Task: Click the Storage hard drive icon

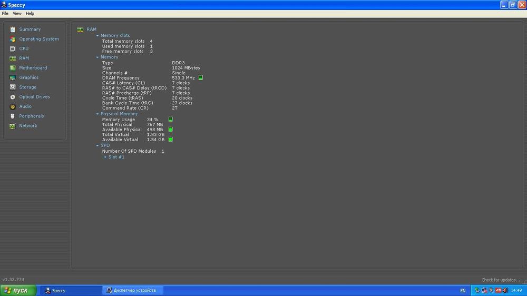Action: coord(13,87)
